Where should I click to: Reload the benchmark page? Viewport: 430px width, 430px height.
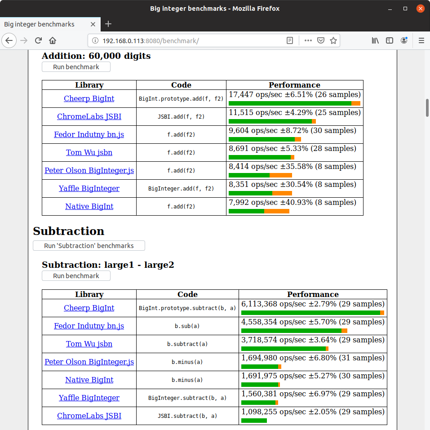click(38, 40)
